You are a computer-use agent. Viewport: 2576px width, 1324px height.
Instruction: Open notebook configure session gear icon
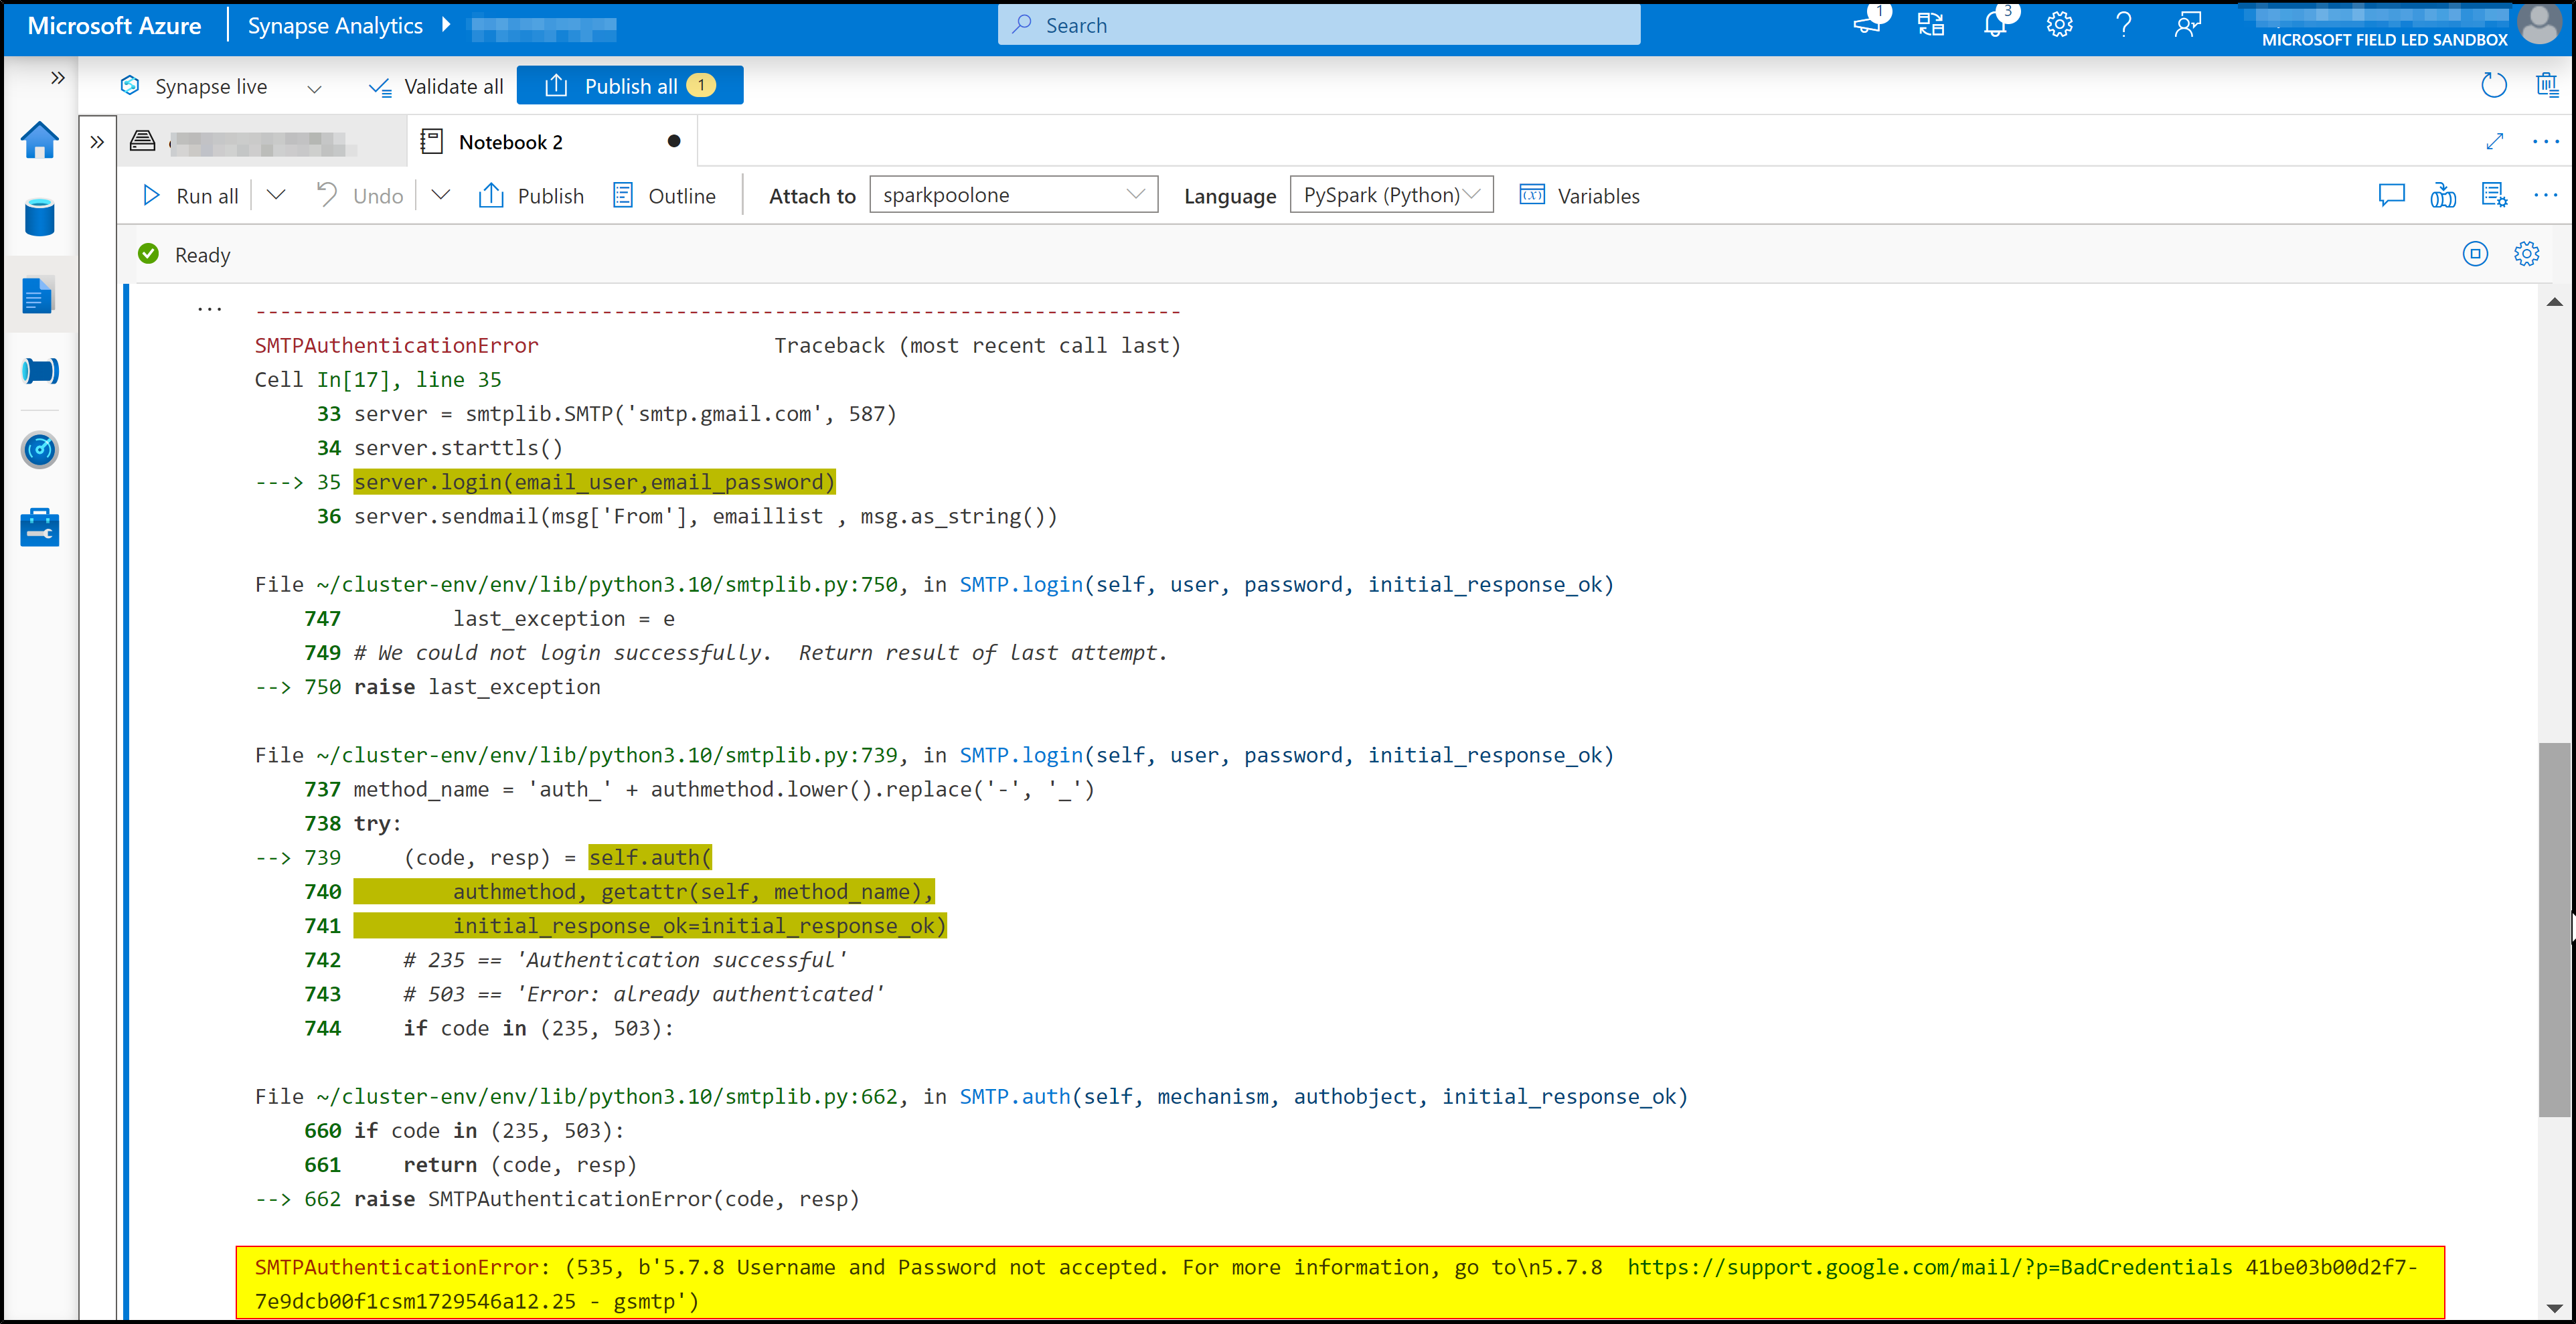point(2526,254)
